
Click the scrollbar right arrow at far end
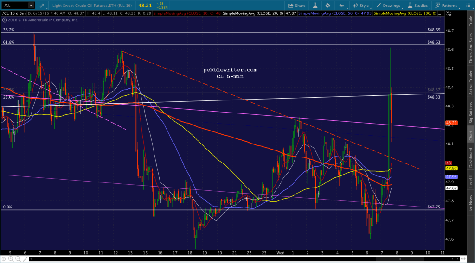pos(457,259)
